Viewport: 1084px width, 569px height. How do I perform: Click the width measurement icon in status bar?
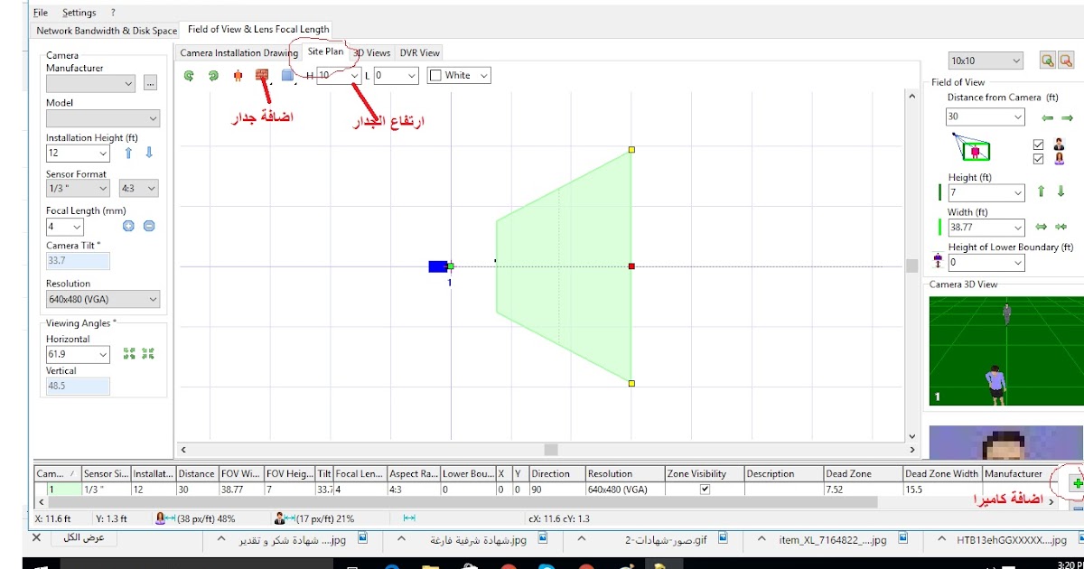click(x=409, y=518)
